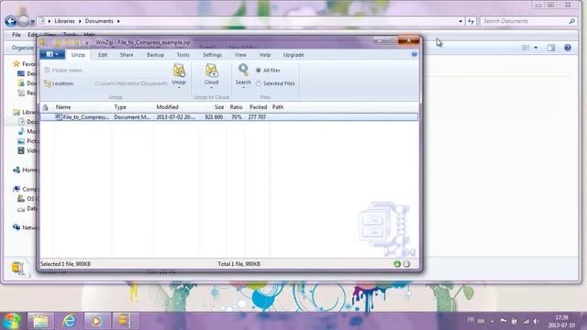587x330 pixels.
Task: Open the Explorer Help icon
Action: coord(568,48)
